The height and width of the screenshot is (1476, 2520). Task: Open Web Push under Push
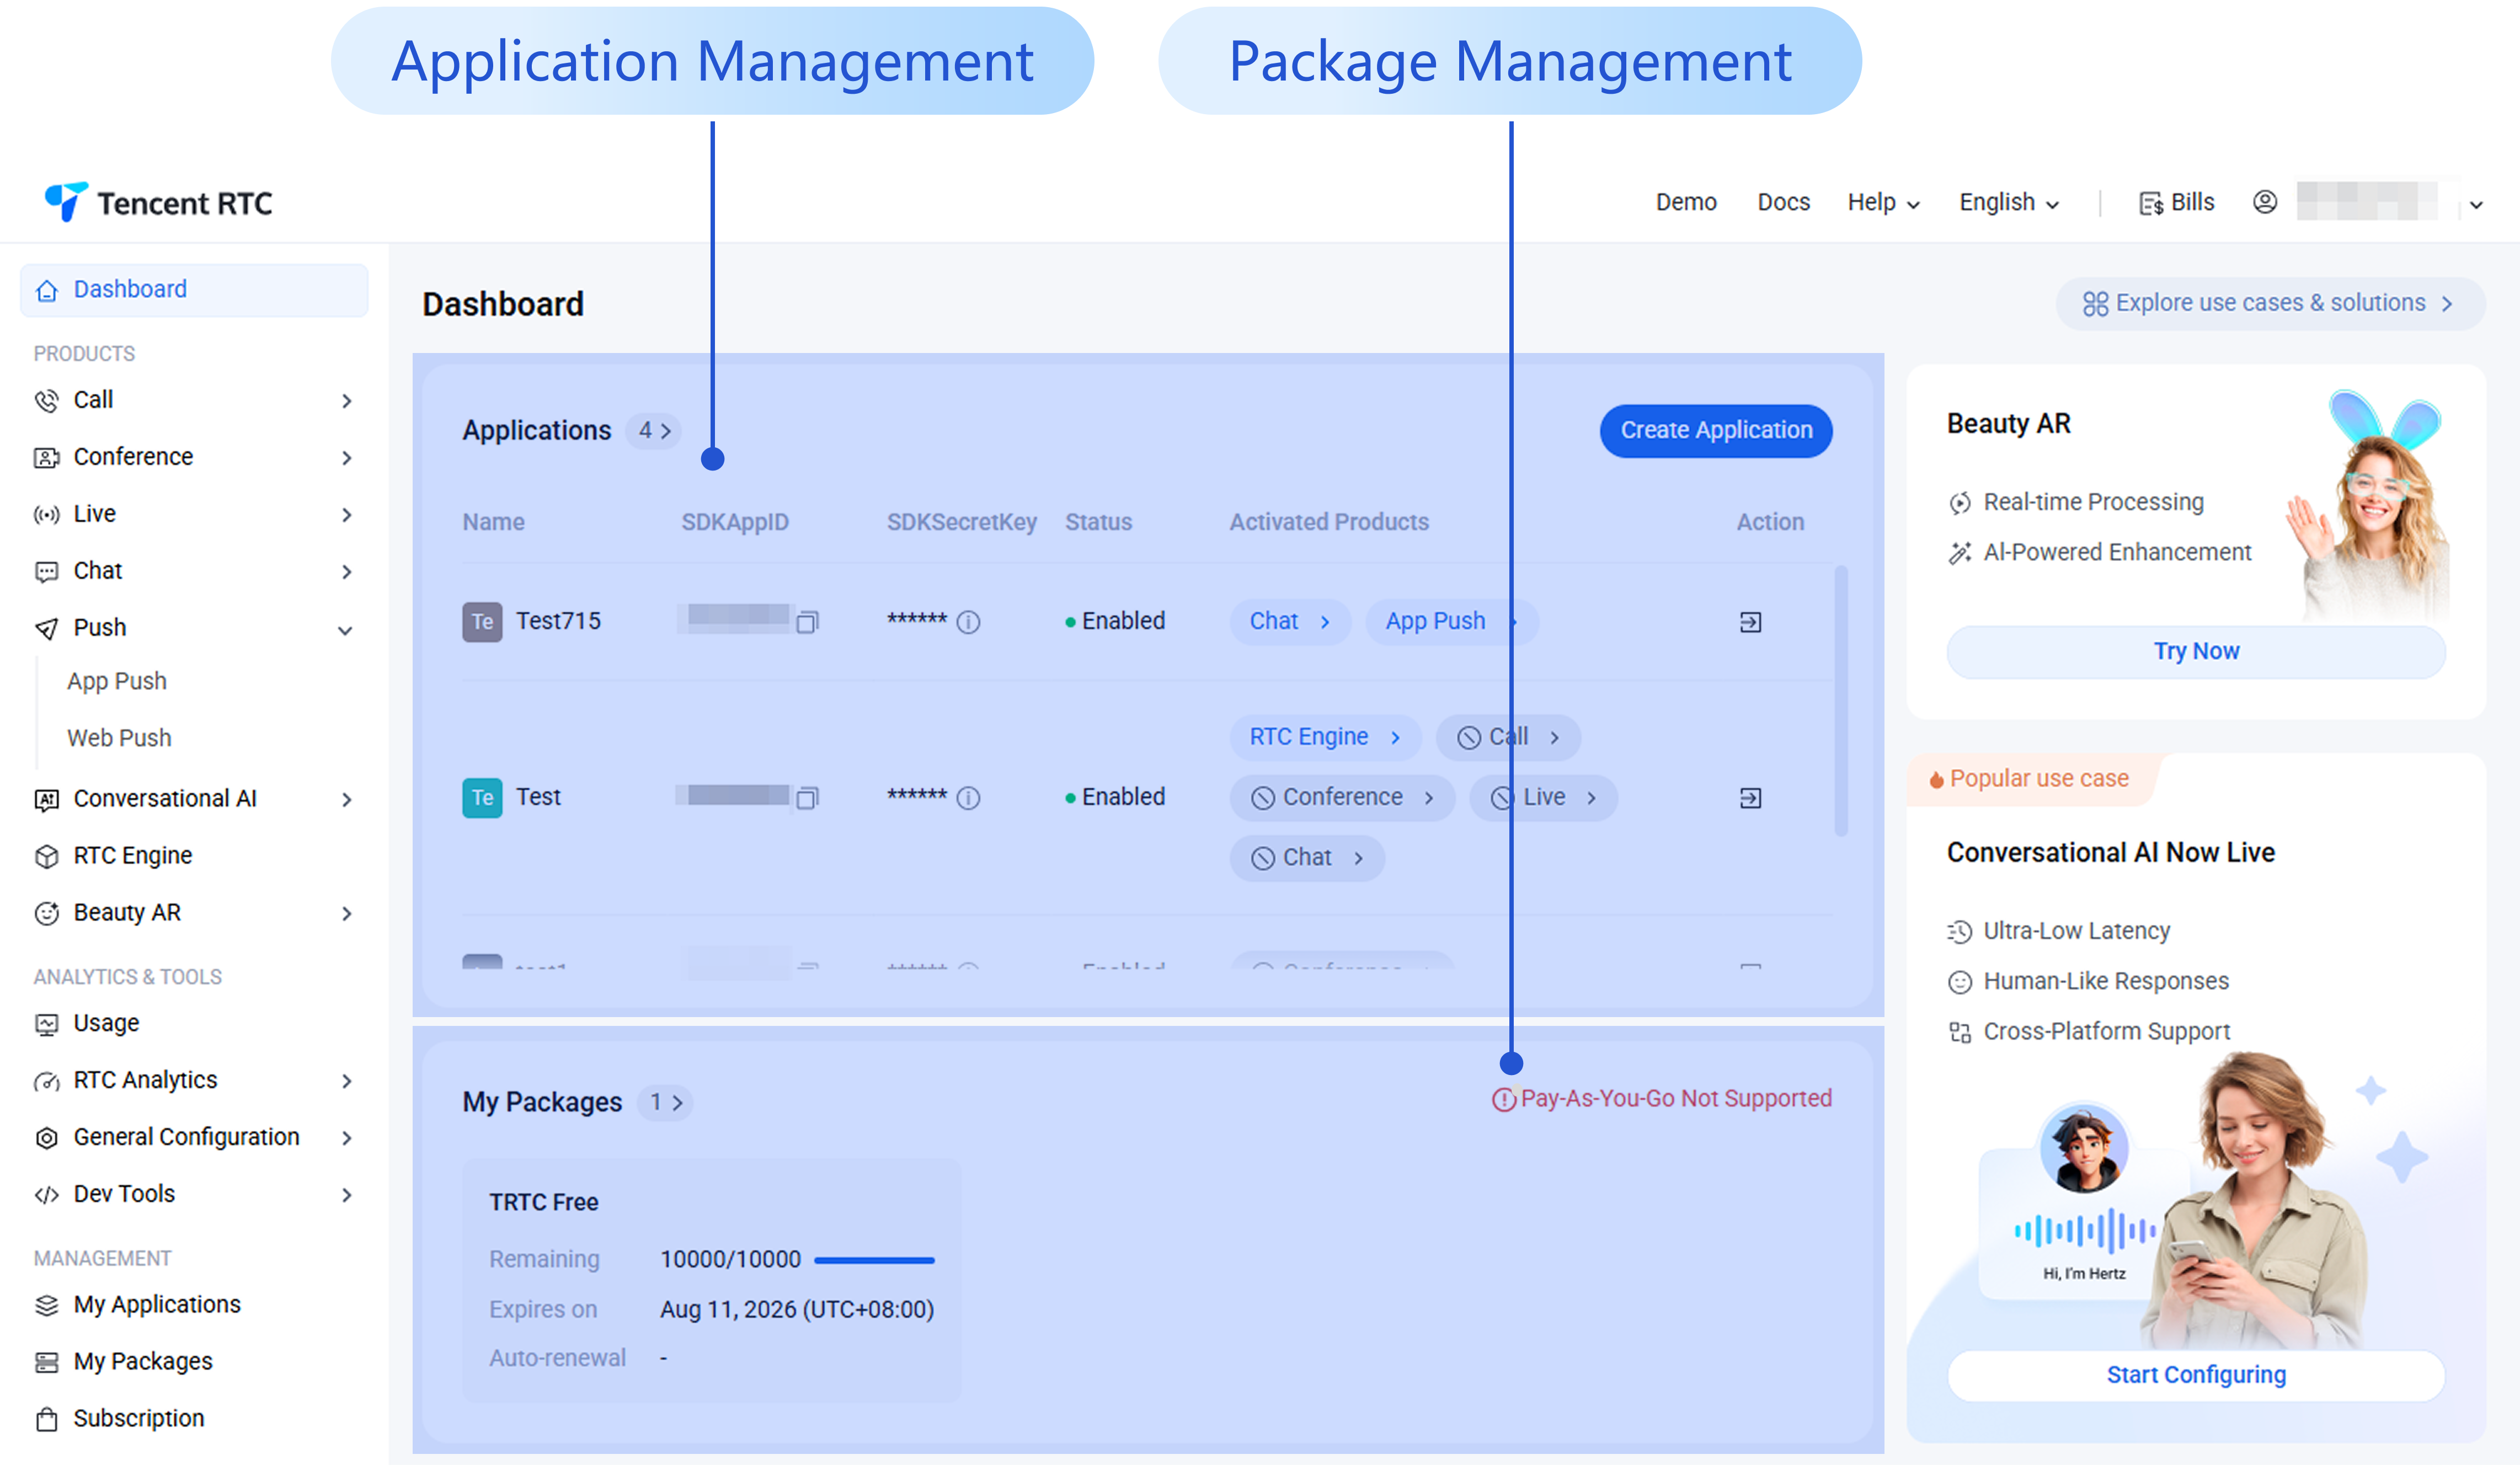(x=119, y=739)
